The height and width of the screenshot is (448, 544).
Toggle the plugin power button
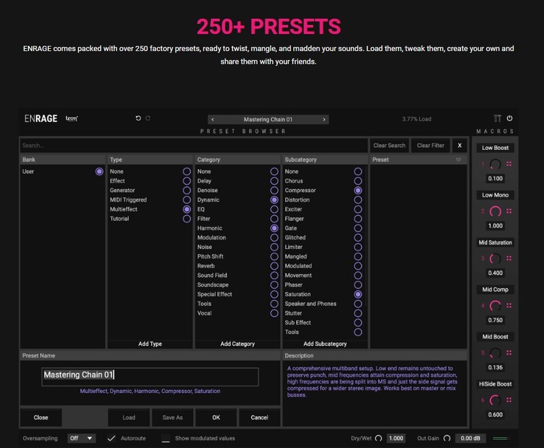(x=509, y=118)
